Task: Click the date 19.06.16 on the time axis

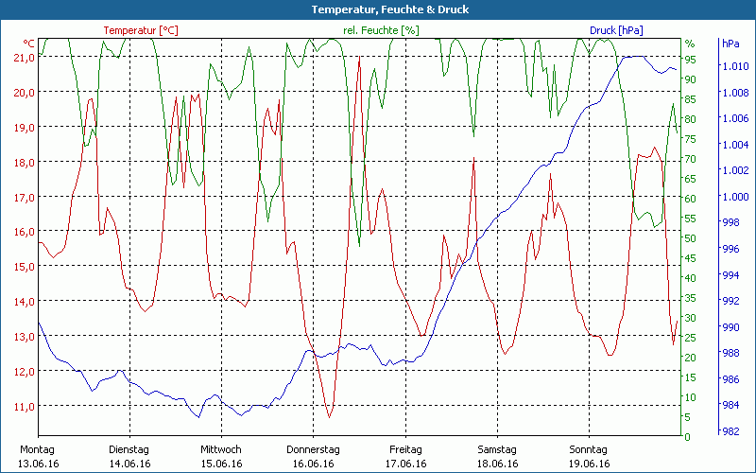Action: (589, 464)
